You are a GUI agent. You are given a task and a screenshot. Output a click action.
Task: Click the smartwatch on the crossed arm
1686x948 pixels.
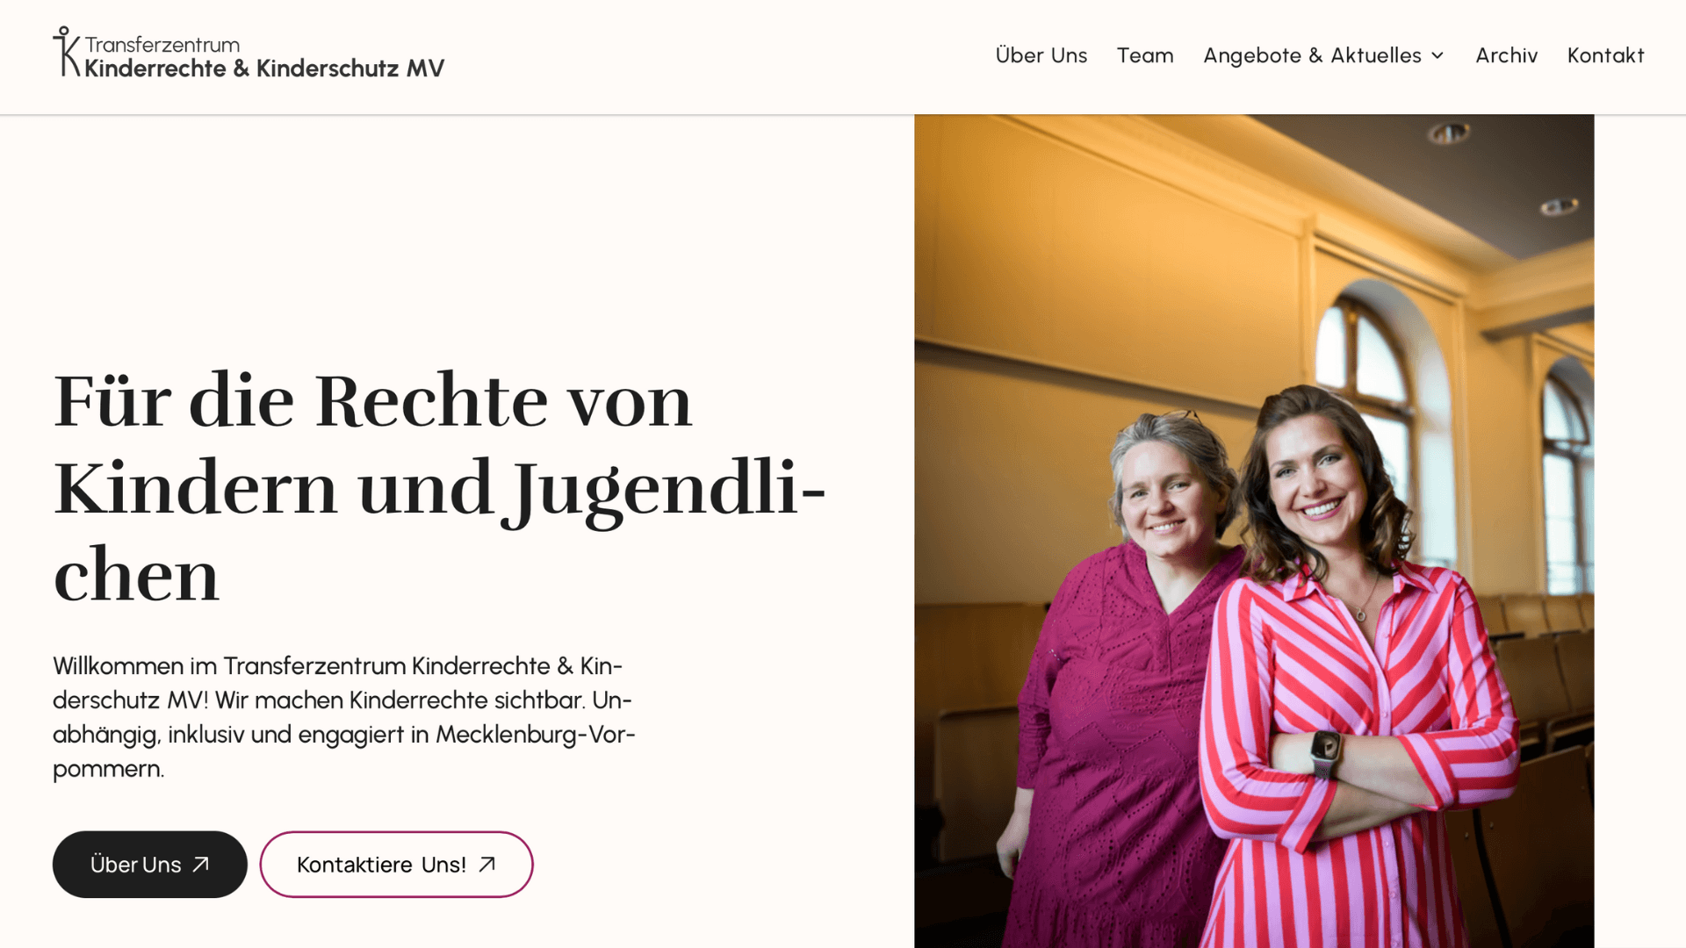tap(1325, 752)
